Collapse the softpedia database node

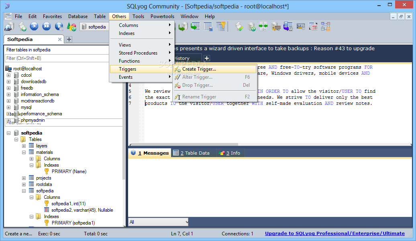(x=8, y=133)
